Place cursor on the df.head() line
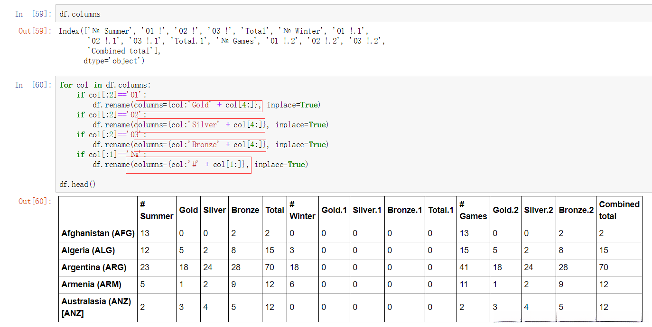Viewport: 652px width, 327px height. pyautogui.click(x=77, y=184)
